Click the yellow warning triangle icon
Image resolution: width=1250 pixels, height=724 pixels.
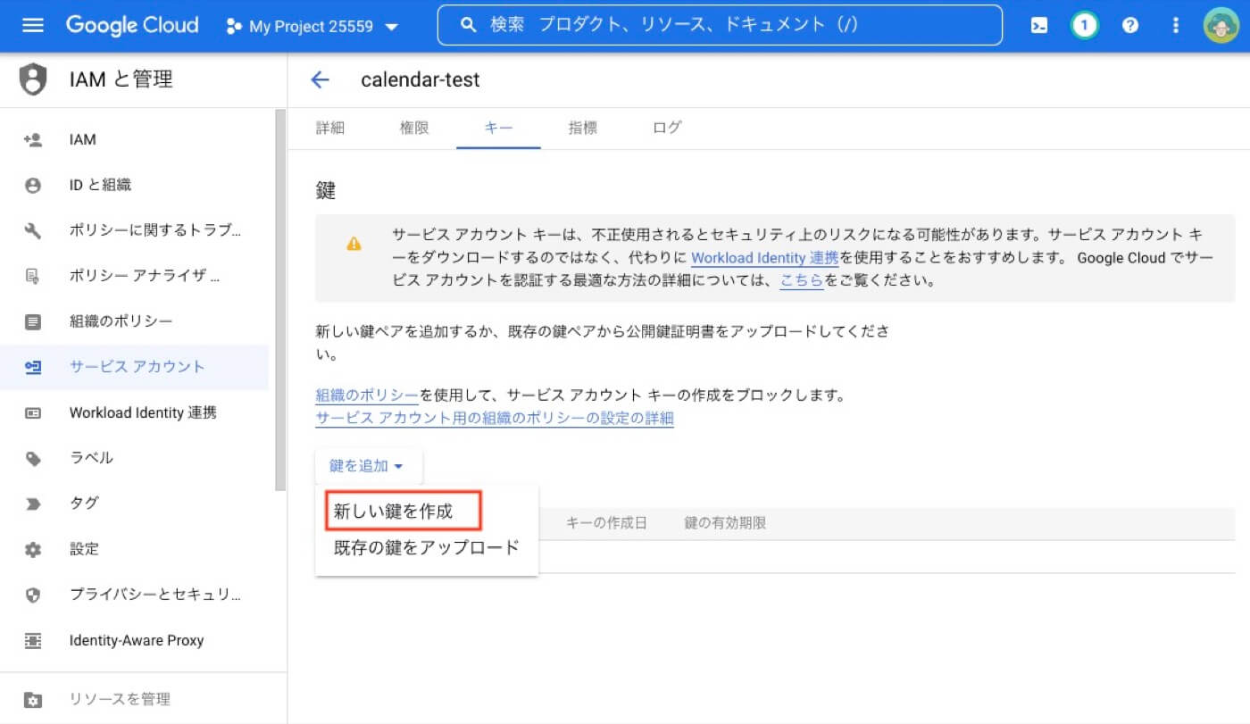point(354,244)
